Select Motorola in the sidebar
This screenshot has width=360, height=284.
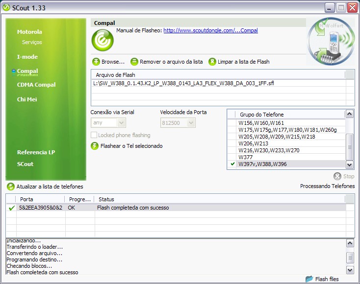[x=29, y=32]
